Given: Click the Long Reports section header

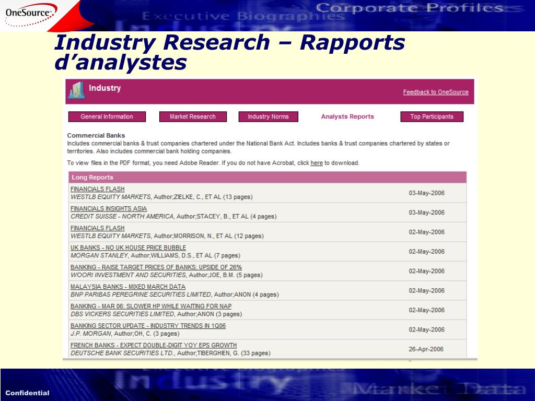Looking at the screenshot, I should click(267, 178).
